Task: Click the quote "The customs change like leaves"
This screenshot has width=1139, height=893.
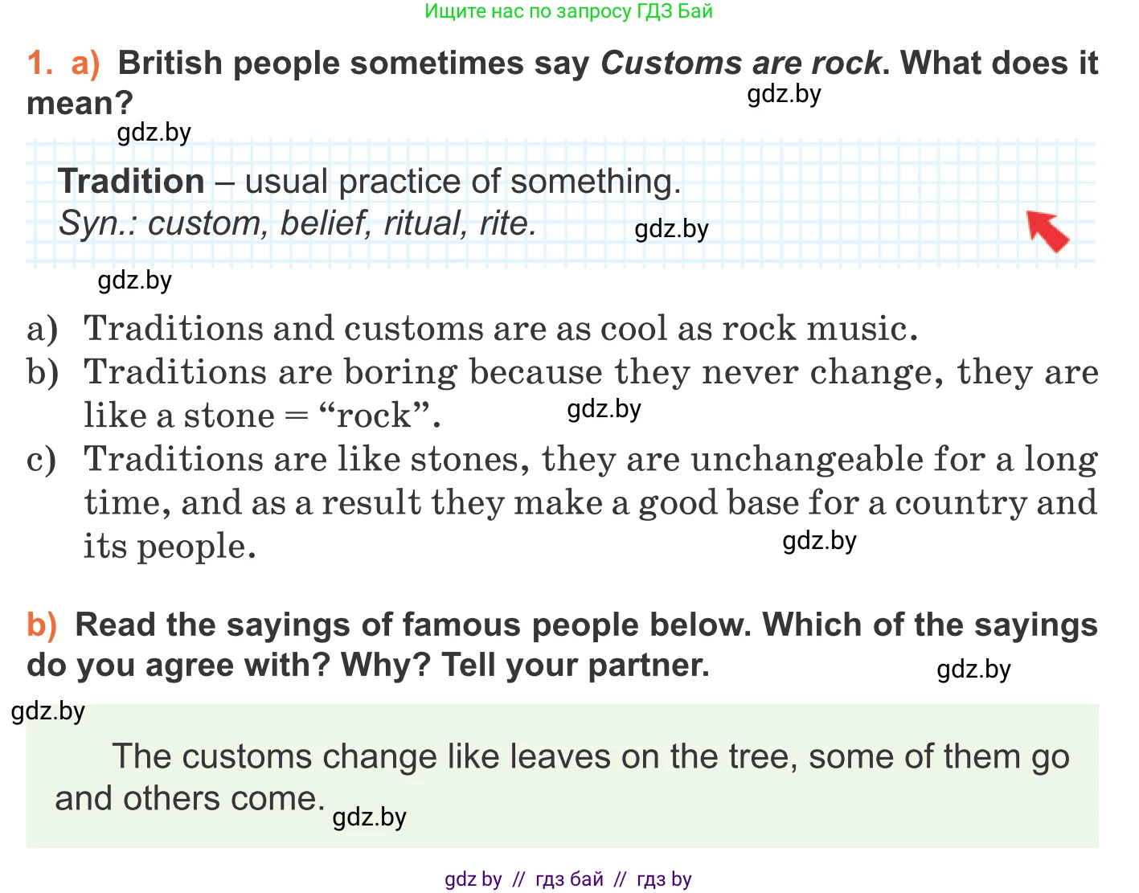Action: coord(563,757)
